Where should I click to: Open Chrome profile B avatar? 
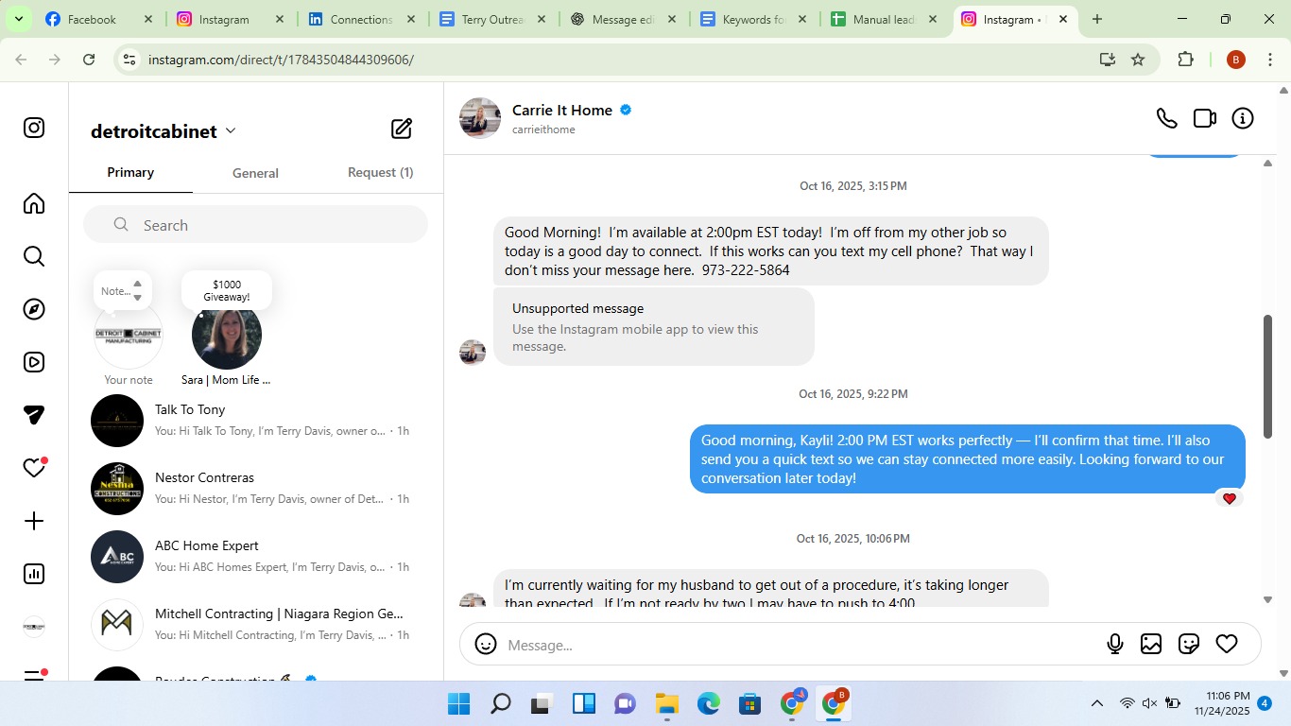click(x=1235, y=60)
